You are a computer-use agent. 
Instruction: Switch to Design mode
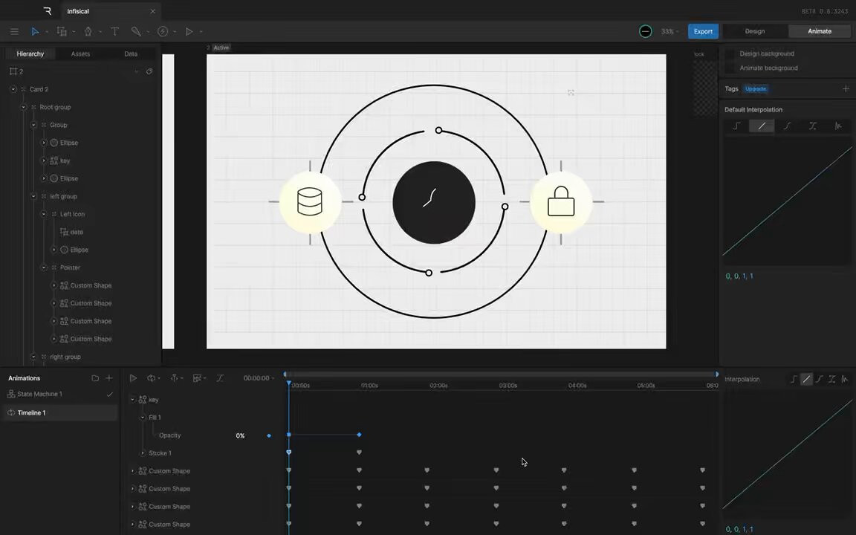pos(754,31)
